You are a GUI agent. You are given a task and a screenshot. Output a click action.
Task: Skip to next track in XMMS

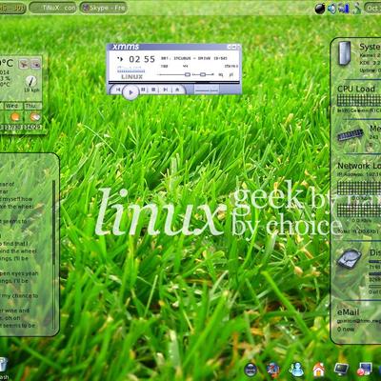(x=166, y=90)
